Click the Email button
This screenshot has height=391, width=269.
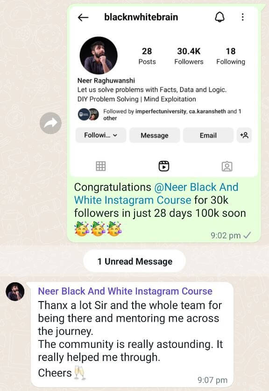click(208, 135)
